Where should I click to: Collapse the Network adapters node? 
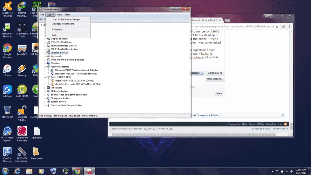tap(45, 67)
